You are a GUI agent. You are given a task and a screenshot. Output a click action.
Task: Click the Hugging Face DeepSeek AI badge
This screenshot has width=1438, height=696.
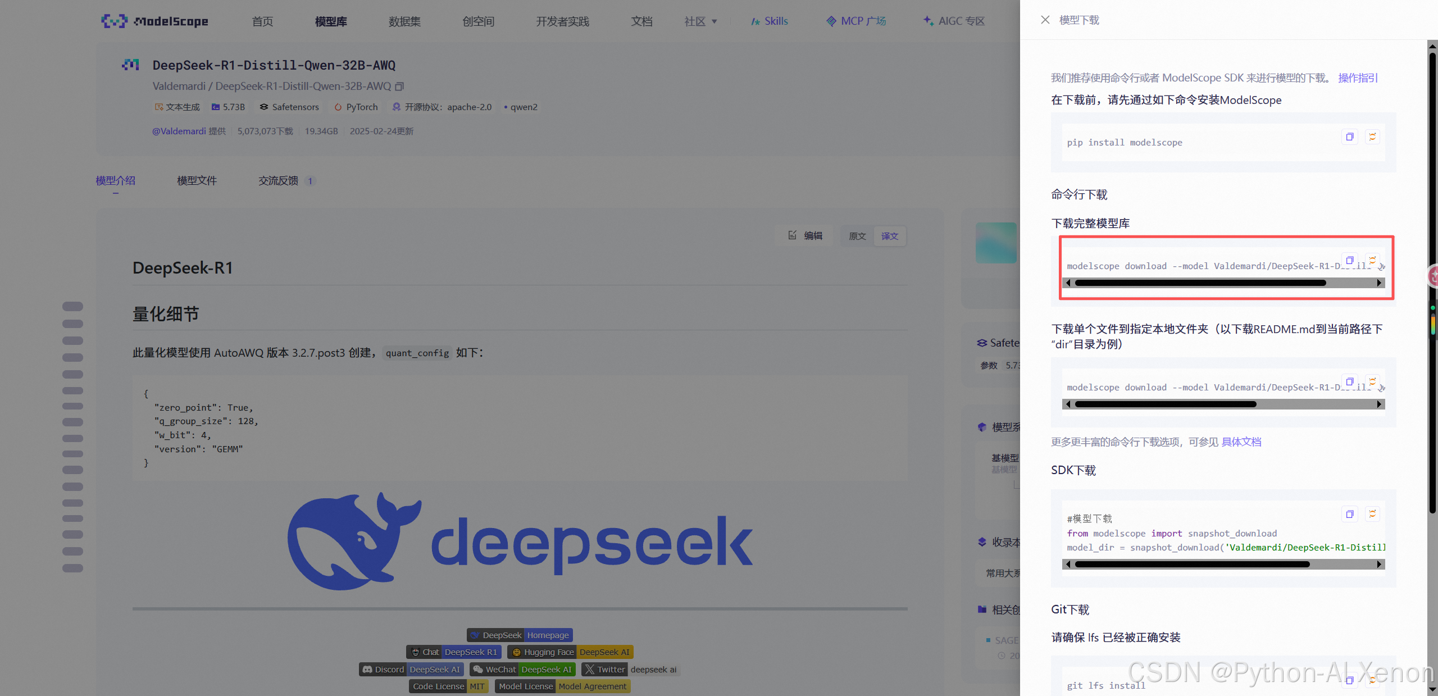[x=570, y=652]
